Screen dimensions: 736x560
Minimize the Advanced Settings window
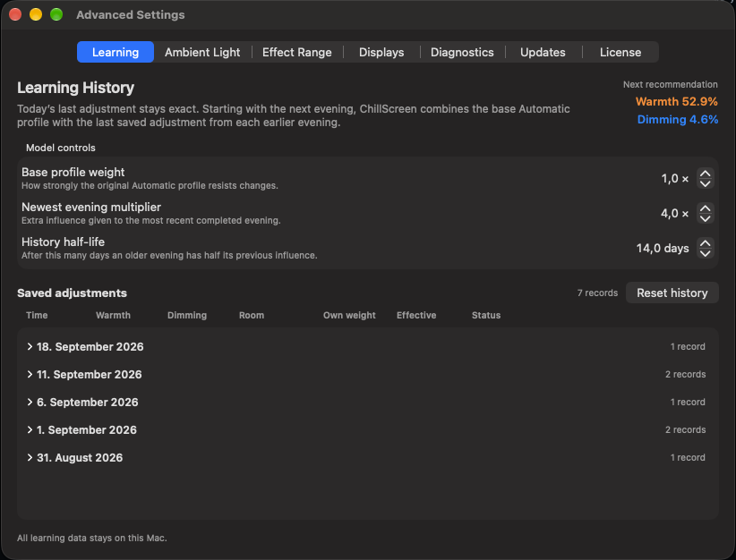[x=36, y=14]
